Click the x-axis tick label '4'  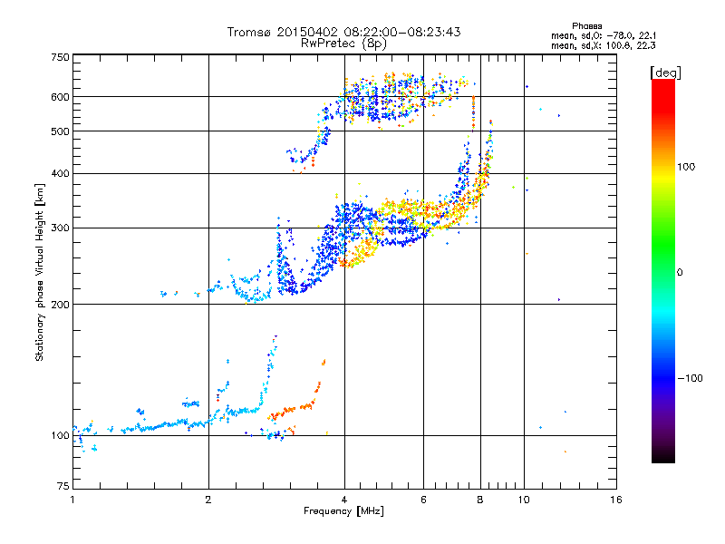click(344, 500)
